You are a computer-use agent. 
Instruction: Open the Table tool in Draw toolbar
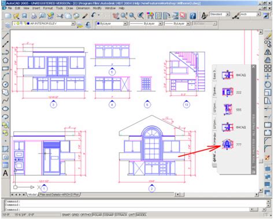pos(5,165)
